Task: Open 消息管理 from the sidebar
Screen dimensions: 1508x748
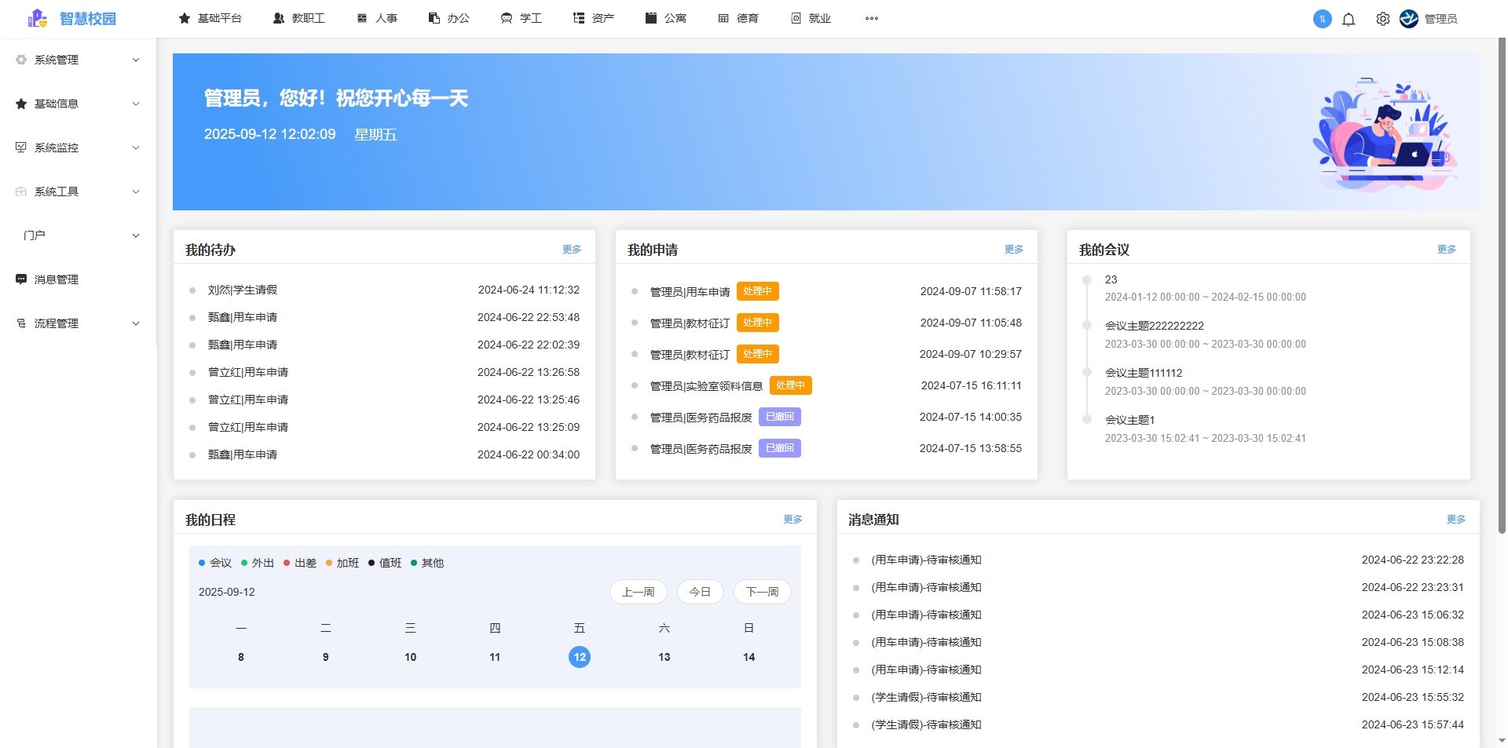Action: point(55,279)
